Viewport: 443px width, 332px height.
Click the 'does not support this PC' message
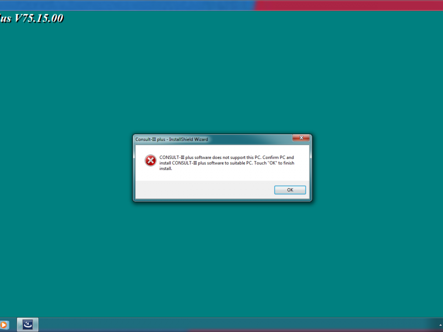[227, 163]
